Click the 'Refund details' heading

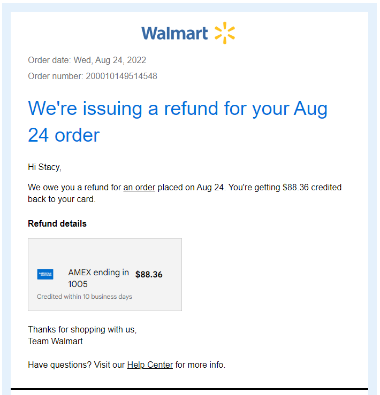coord(57,224)
